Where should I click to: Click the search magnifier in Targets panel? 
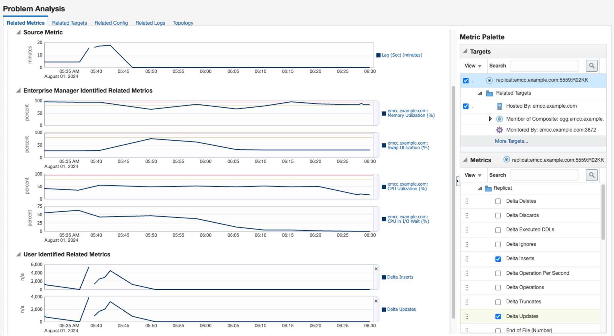tap(592, 65)
